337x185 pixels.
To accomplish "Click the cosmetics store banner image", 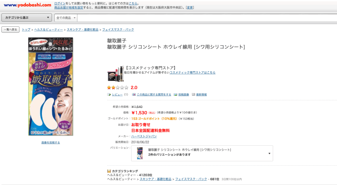I will (116, 74).
